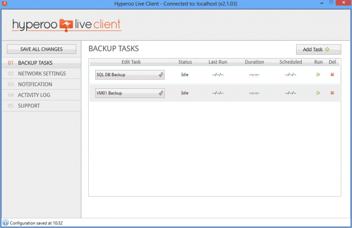Screen dimensions: 352x228
Task: Go to Notification section
Action: click(x=41, y=84)
